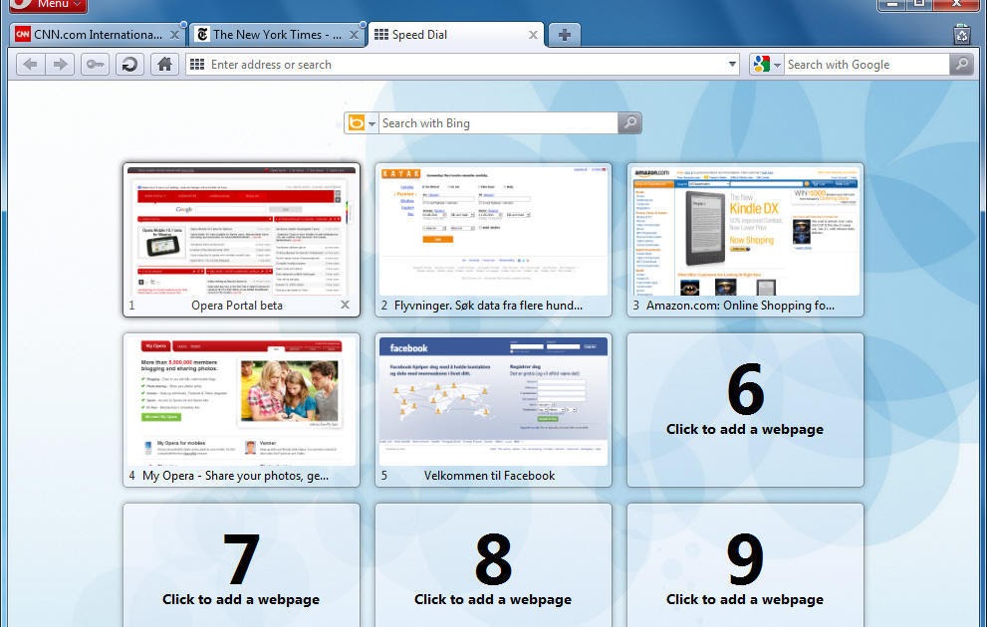Close the Speed Dial tab
Viewport: 987px width, 627px height.
pyautogui.click(x=533, y=35)
